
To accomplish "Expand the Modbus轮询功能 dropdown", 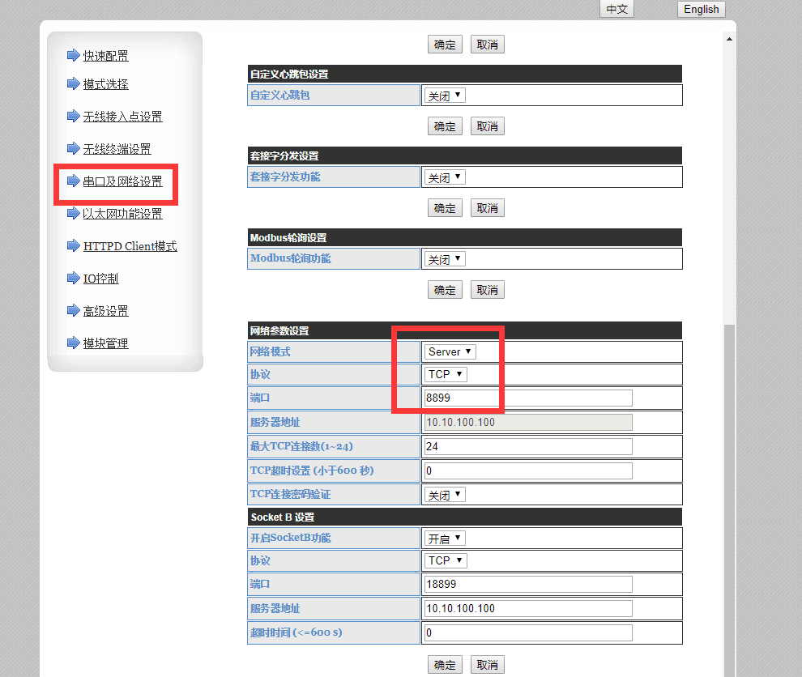I will tap(445, 259).
